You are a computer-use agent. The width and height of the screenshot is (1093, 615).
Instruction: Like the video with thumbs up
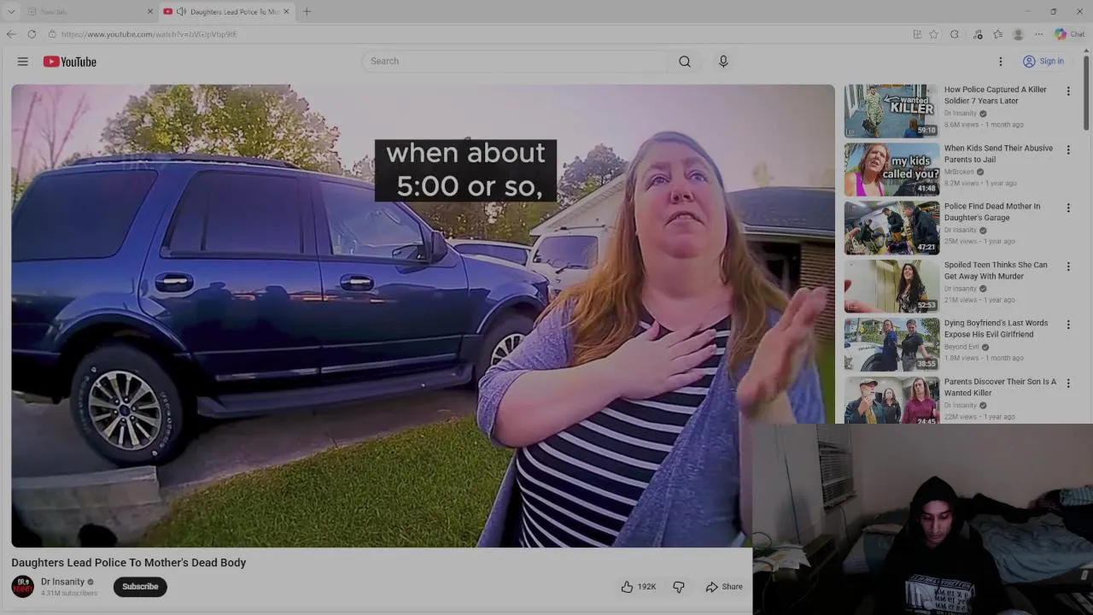(x=627, y=587)
